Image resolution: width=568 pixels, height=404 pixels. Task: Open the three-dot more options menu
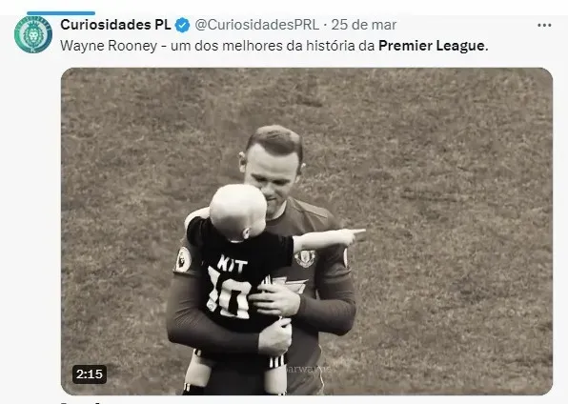pos(544,25)
